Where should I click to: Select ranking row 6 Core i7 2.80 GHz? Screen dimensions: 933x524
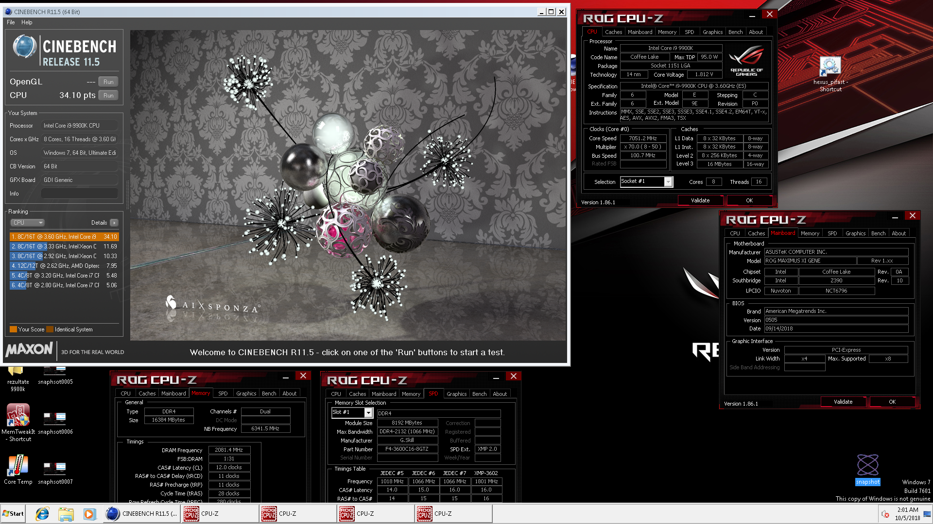[64, 285]
